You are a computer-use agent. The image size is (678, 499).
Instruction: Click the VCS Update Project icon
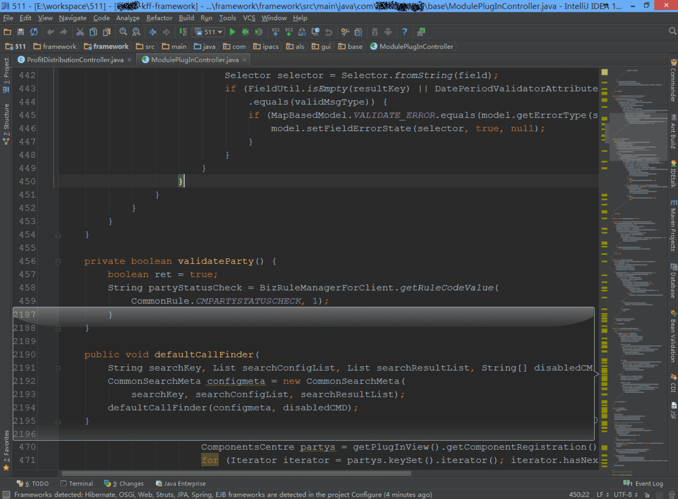(x=276, y=32)
